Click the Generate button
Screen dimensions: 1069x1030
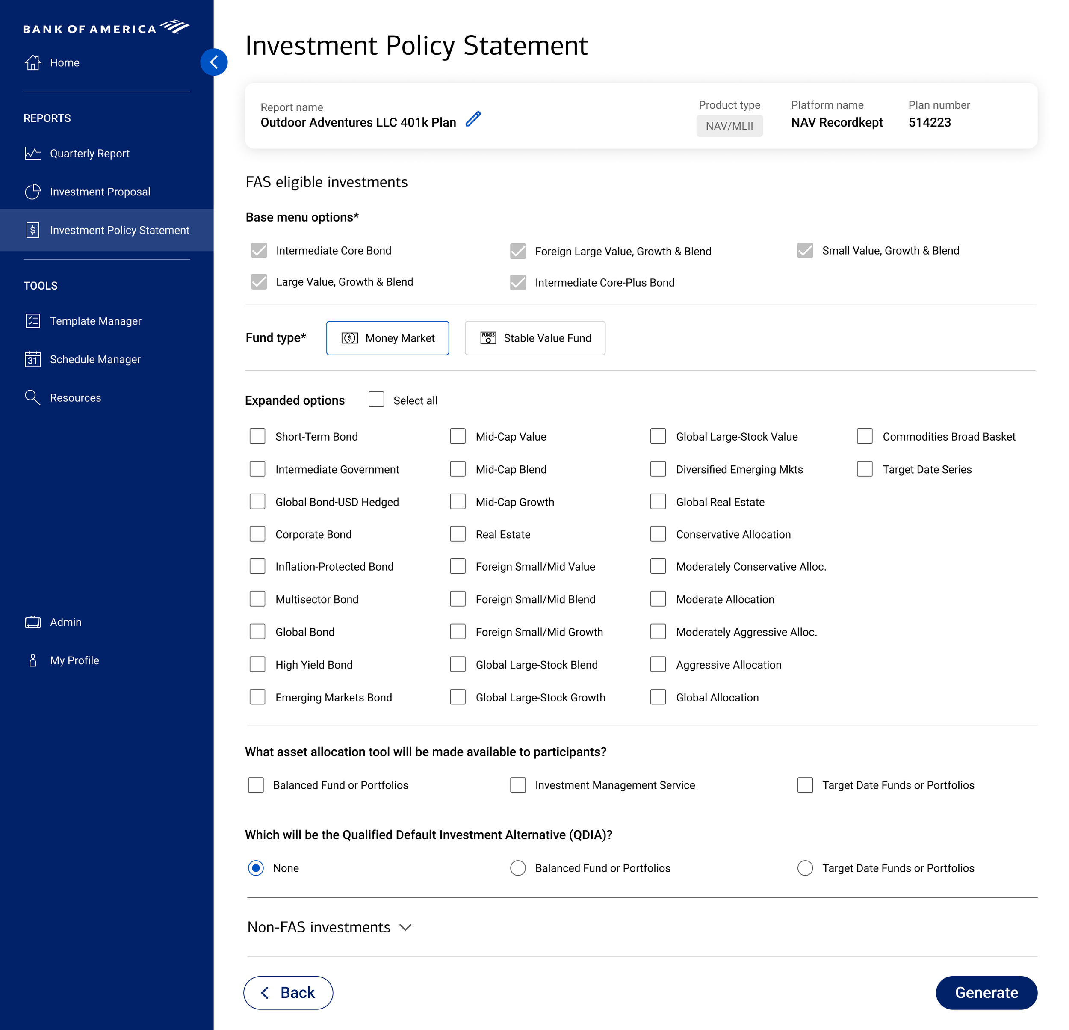click(x=986, y=993)
